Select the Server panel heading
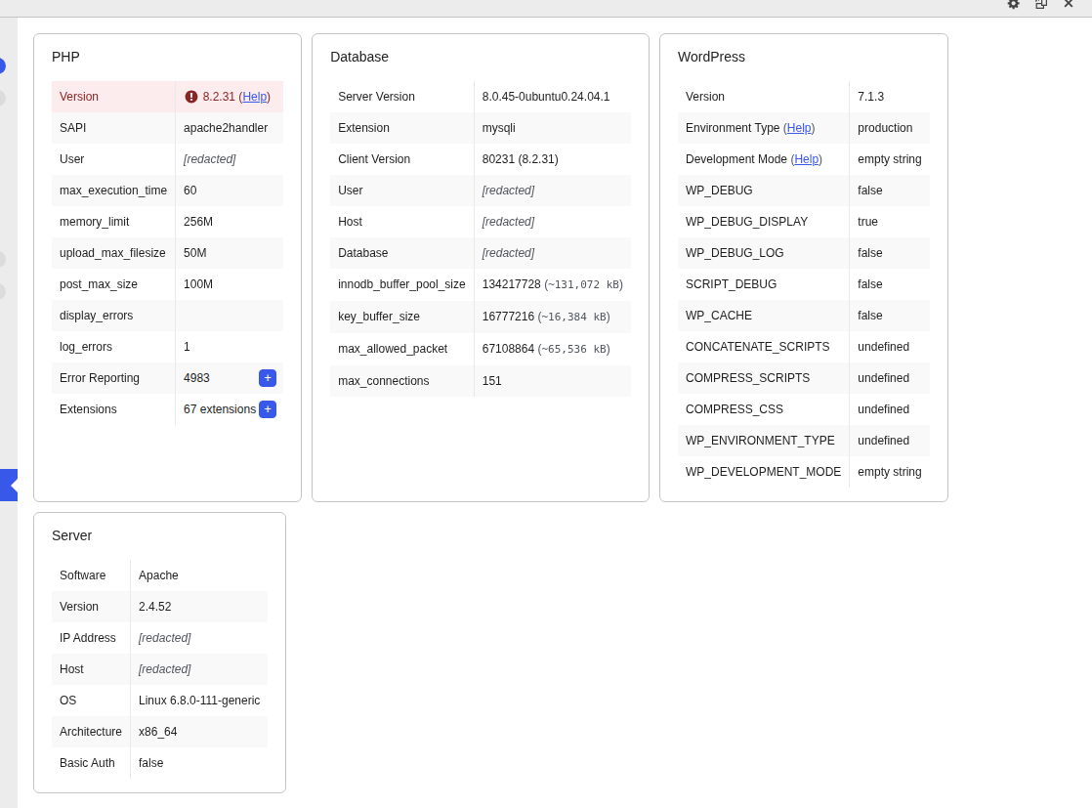Image resolution: width=1092 pixels, height=808 pixels. click(71, 535)
